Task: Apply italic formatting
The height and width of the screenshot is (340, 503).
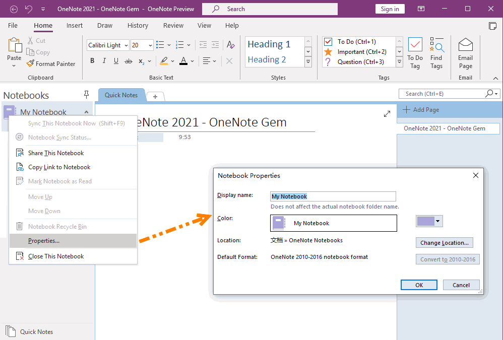Action: 104,60
